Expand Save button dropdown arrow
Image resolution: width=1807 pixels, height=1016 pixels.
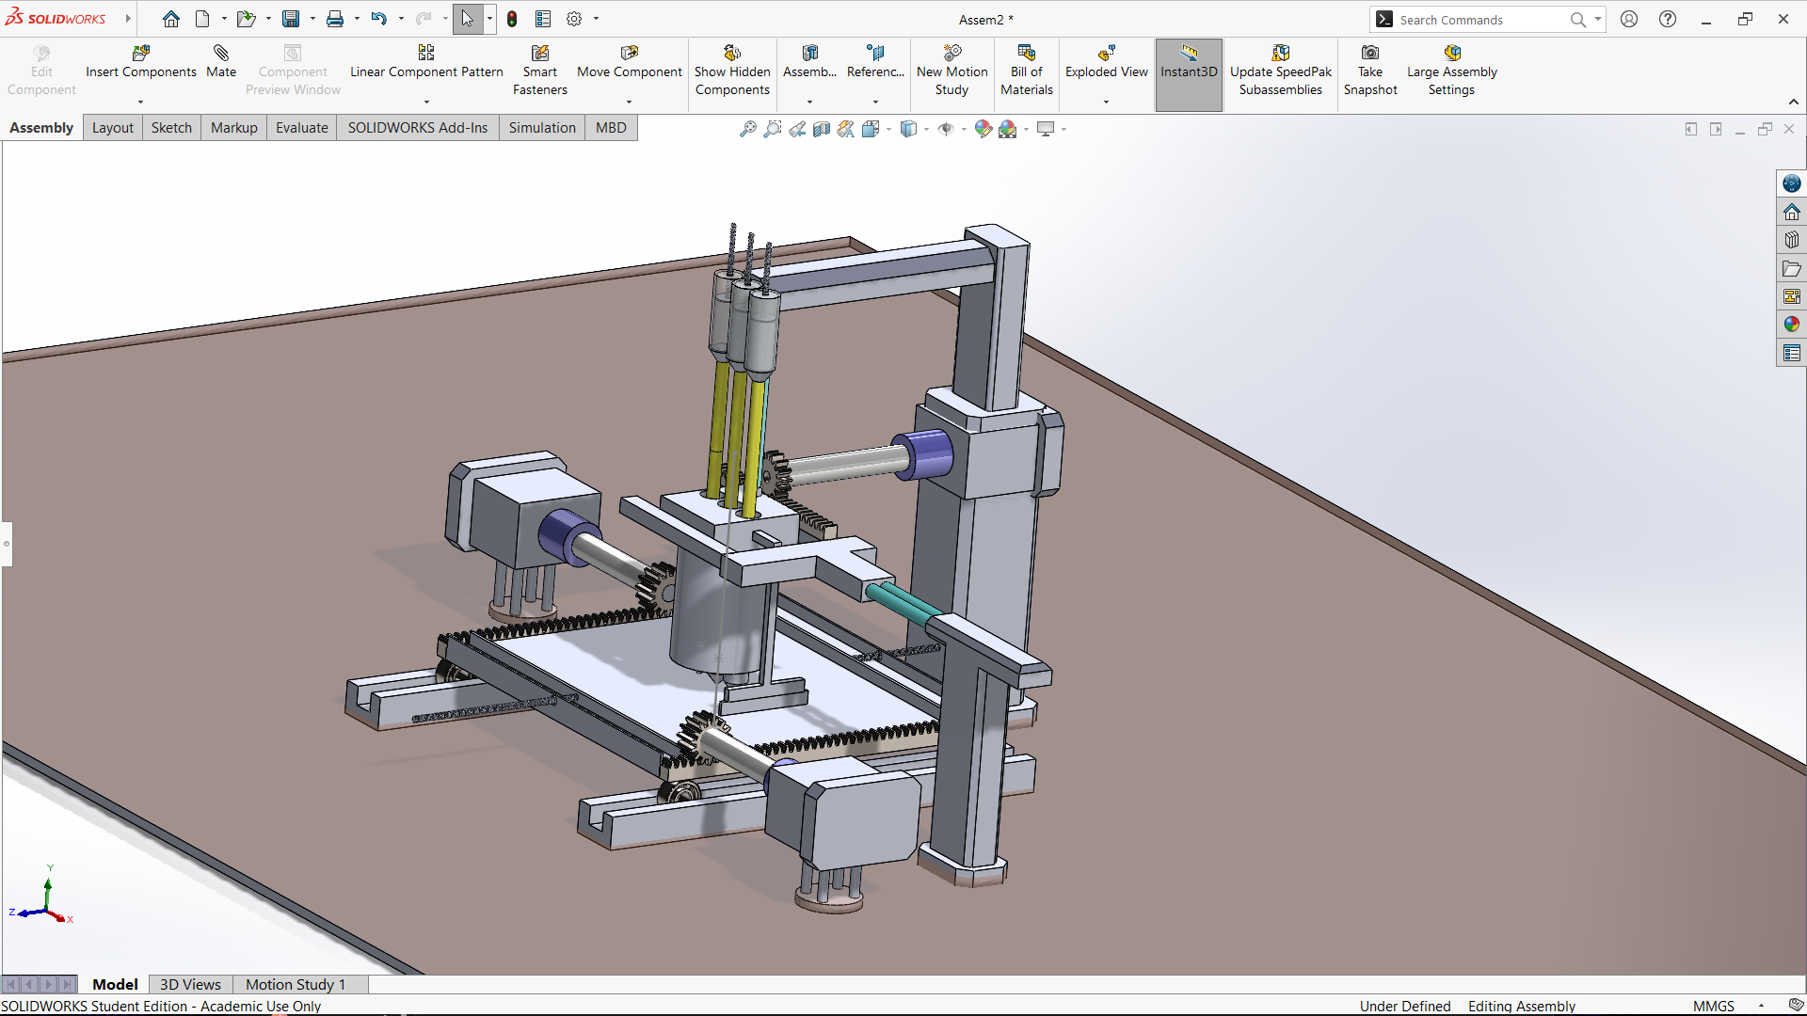pyautogui.click(x=312, y=19)
